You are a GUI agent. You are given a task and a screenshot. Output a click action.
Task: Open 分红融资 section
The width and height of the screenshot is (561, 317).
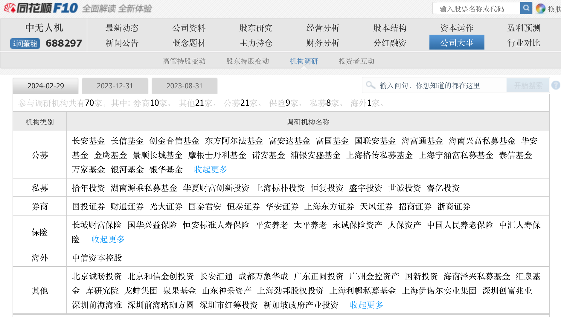(x=390, y=43)
